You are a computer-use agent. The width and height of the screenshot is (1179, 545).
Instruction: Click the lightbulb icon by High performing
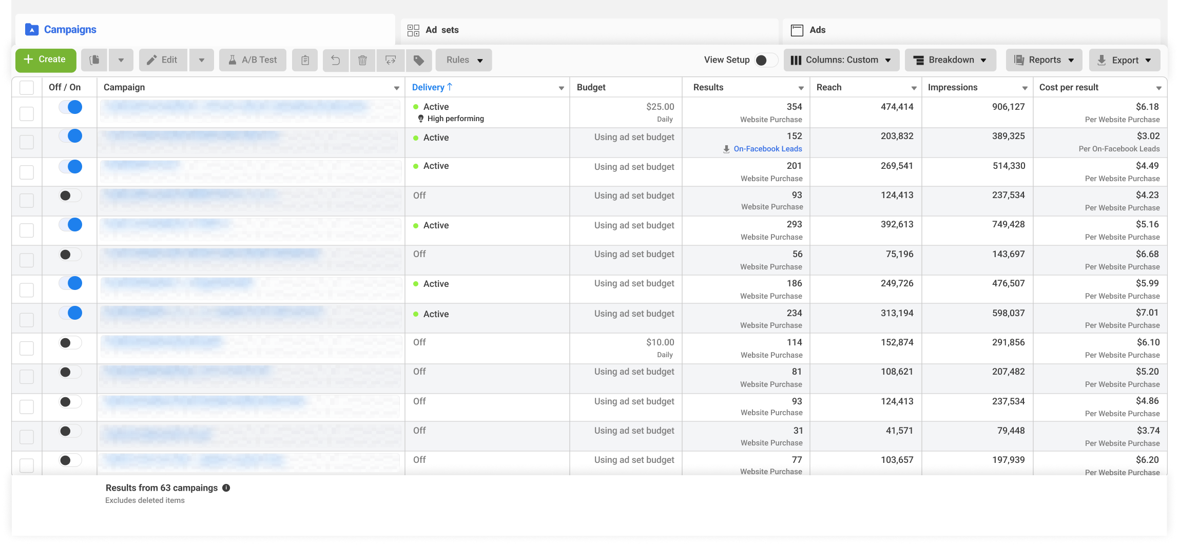point(421,119)
